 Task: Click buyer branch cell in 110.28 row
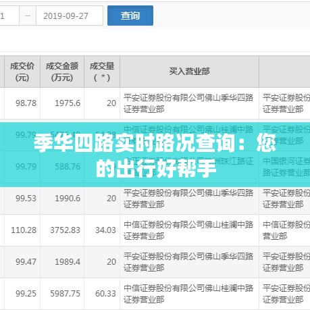(x=189, y=230)
